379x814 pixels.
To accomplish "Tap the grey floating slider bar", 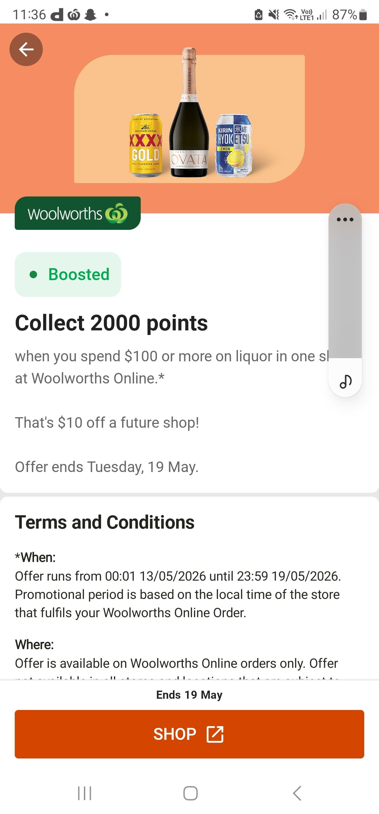I will [x=345, y=292].
